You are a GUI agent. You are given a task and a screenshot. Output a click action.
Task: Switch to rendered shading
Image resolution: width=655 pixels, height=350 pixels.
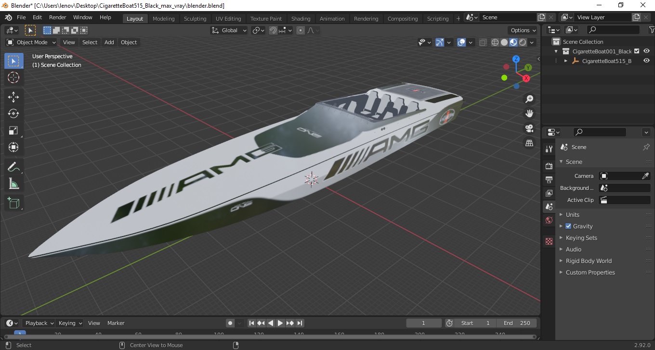523,42
